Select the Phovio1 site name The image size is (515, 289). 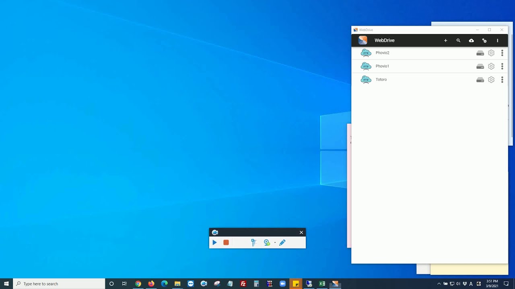(382, 66)
